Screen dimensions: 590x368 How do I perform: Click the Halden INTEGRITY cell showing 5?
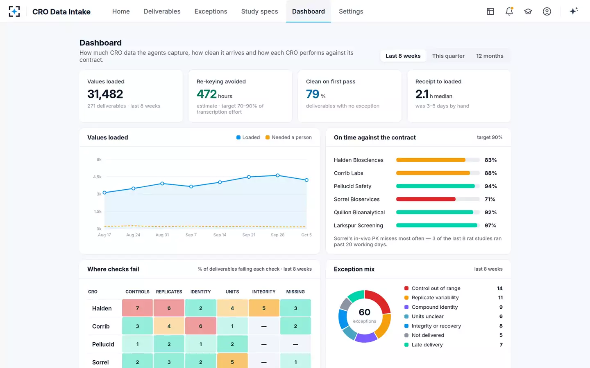(264, 308)
